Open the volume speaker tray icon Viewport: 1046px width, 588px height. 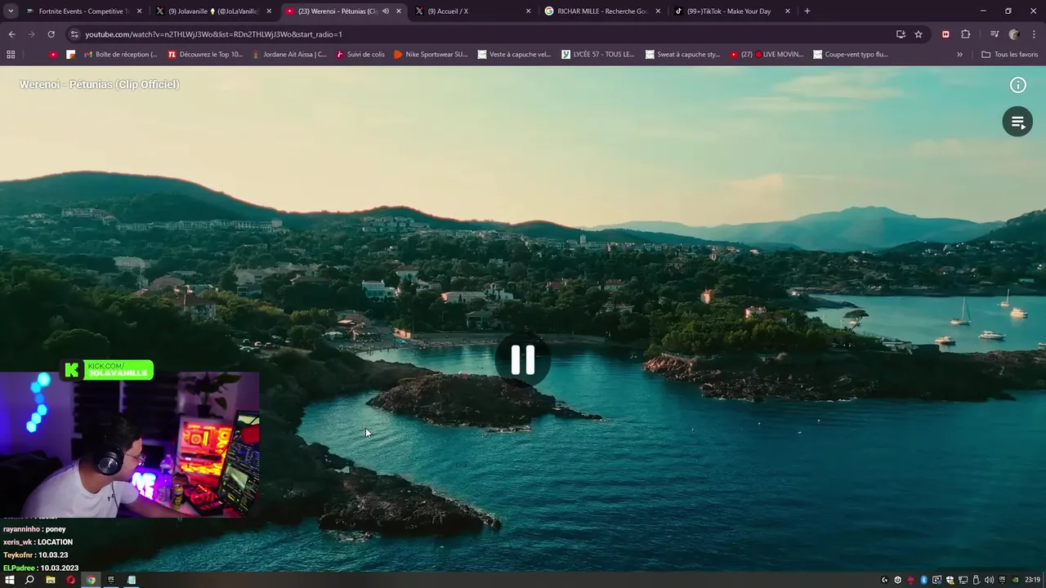(x=989, y=580)
